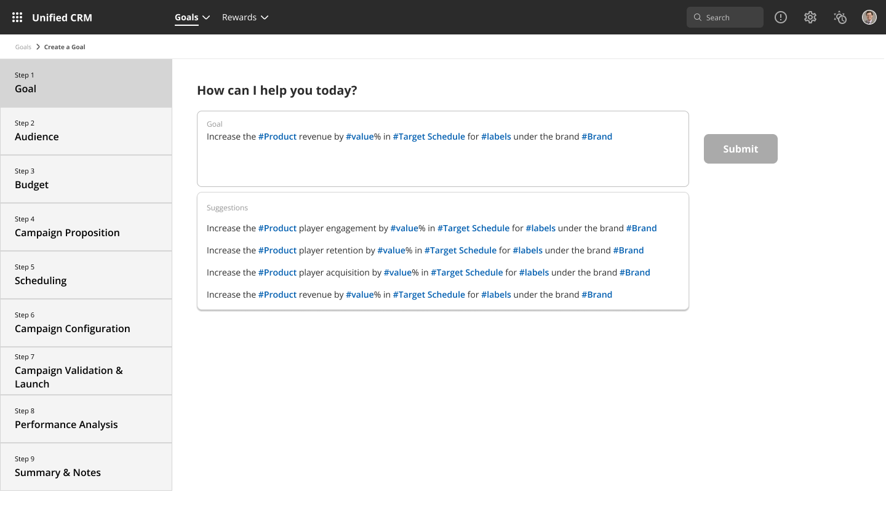
Task: Open Step 3 Budget
Action: 86,179
